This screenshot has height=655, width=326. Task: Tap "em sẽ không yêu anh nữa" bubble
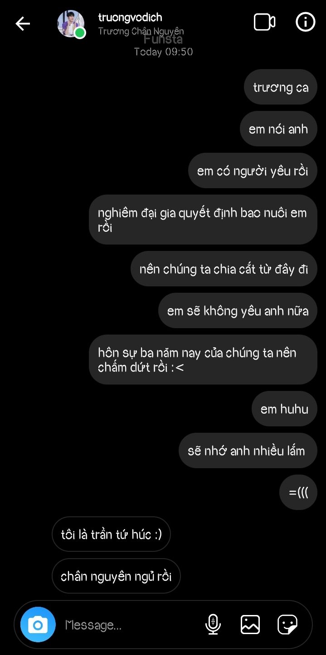point(238,311)
